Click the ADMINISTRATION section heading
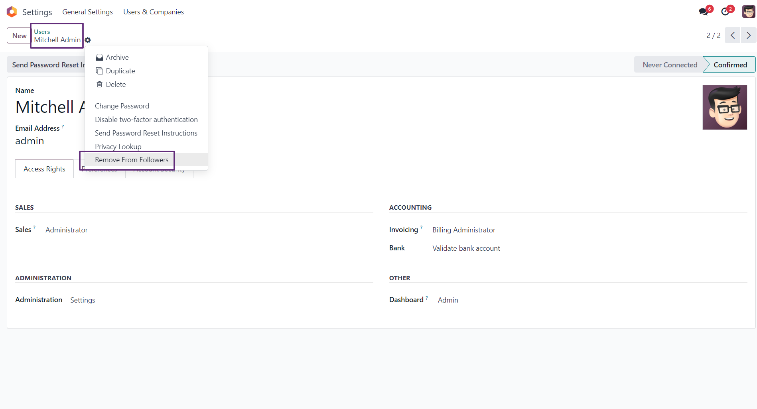The image size is (757, 409). [x=43, y=278]
